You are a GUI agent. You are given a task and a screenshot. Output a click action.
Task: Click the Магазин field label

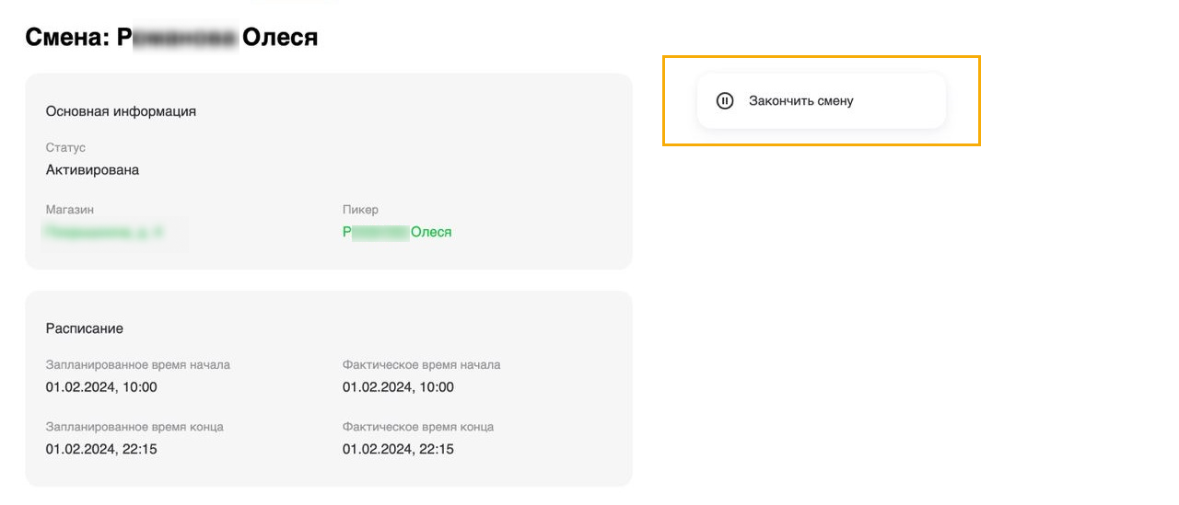tap(70, 210)
